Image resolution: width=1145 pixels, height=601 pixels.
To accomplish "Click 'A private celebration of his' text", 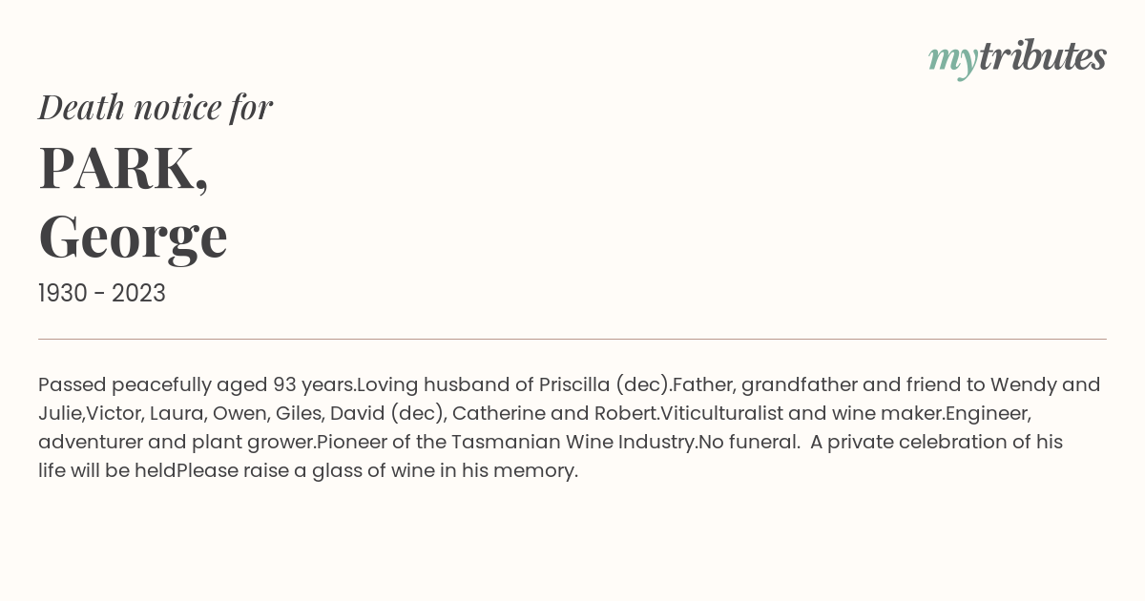I will pos(936,443).
